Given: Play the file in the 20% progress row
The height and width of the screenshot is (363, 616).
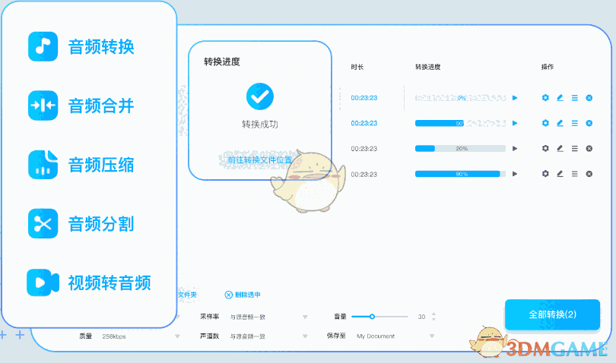Looking at the screenshot, I should point(515,148).
